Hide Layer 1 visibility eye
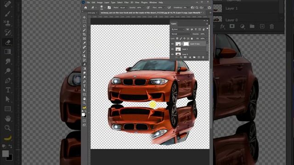This screenshot has width=294, height=165. coord(172,49)
